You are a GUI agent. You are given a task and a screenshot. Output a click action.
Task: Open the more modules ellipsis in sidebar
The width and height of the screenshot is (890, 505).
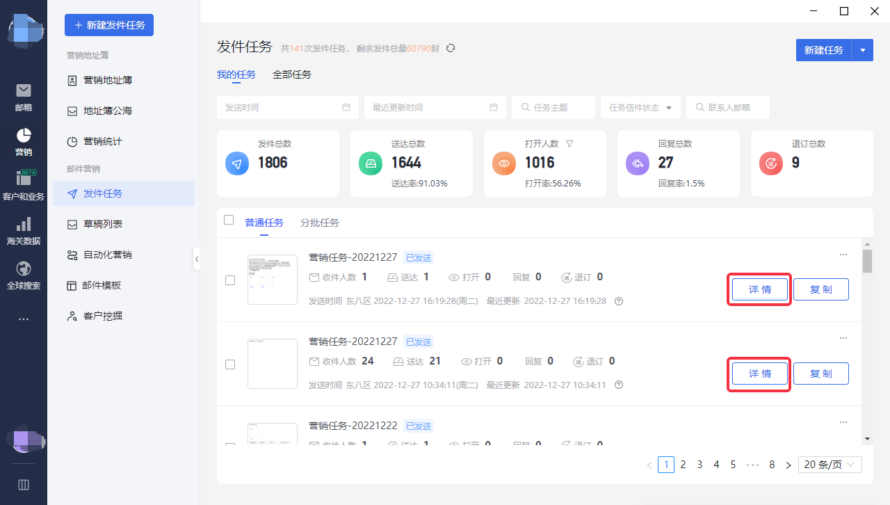[24, 319]
